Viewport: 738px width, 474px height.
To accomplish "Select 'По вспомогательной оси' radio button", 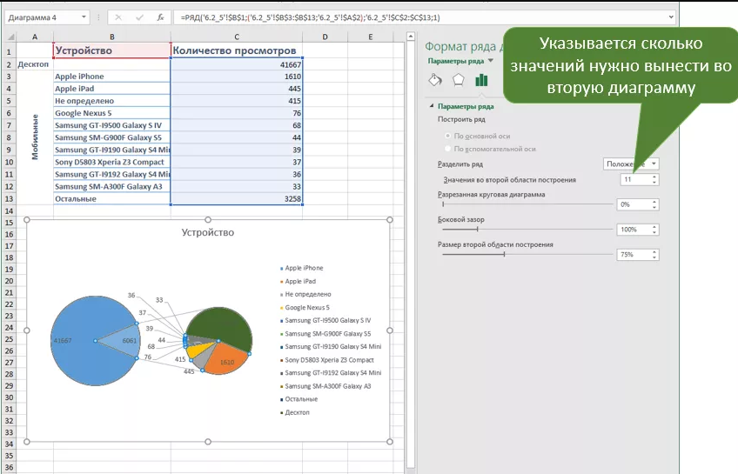I will tap(447, 149).
